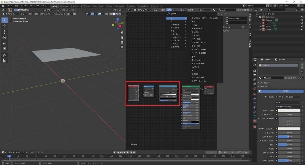
Task: Open the Object Mode dropdown in viewport
Action: click(x=10, y=14)
